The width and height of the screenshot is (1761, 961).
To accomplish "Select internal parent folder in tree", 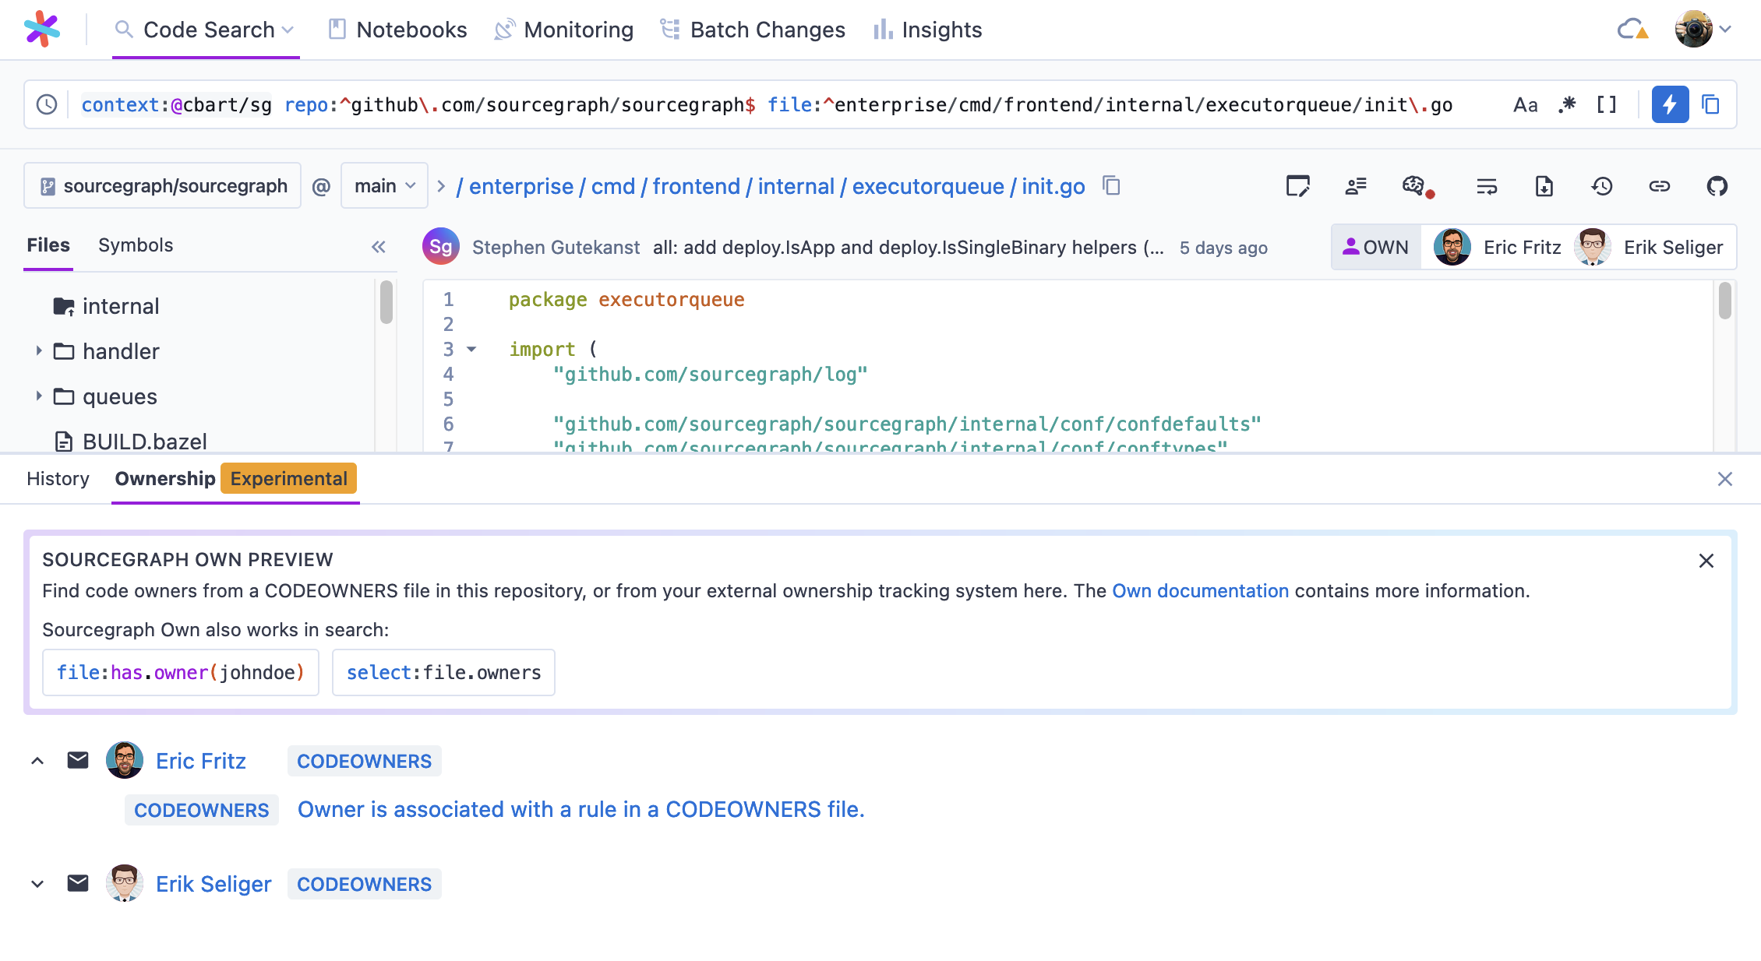I will point(106,306).
